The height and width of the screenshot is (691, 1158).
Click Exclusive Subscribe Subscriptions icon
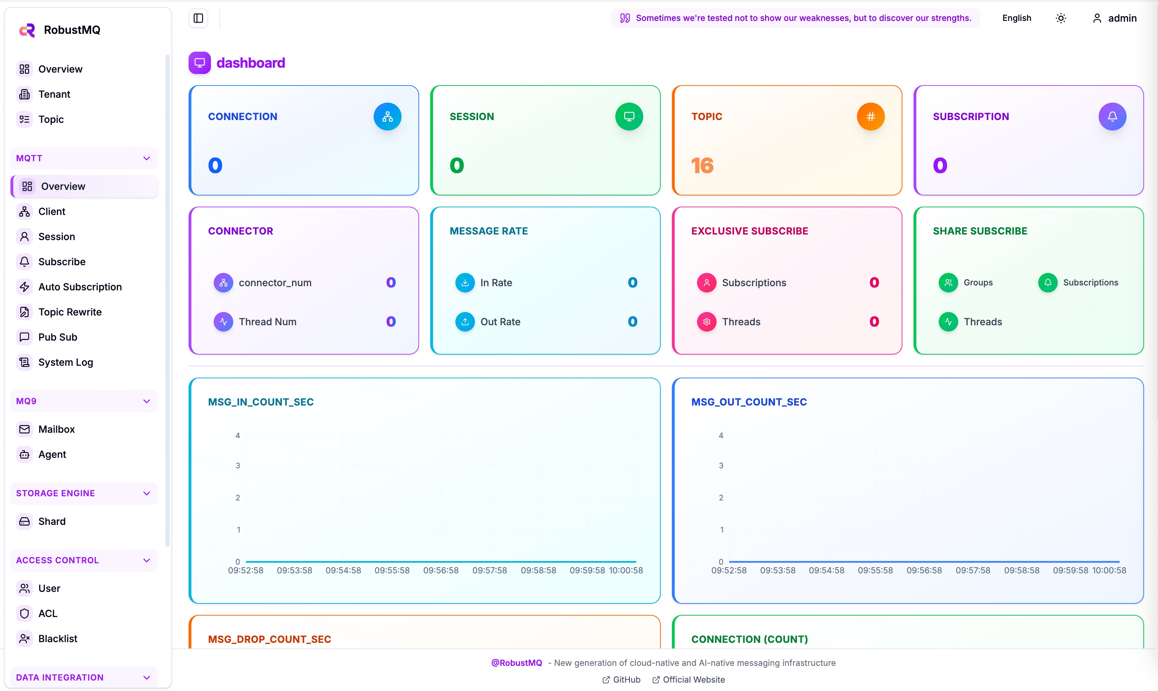pyautogui.click(x=706, y=283)
